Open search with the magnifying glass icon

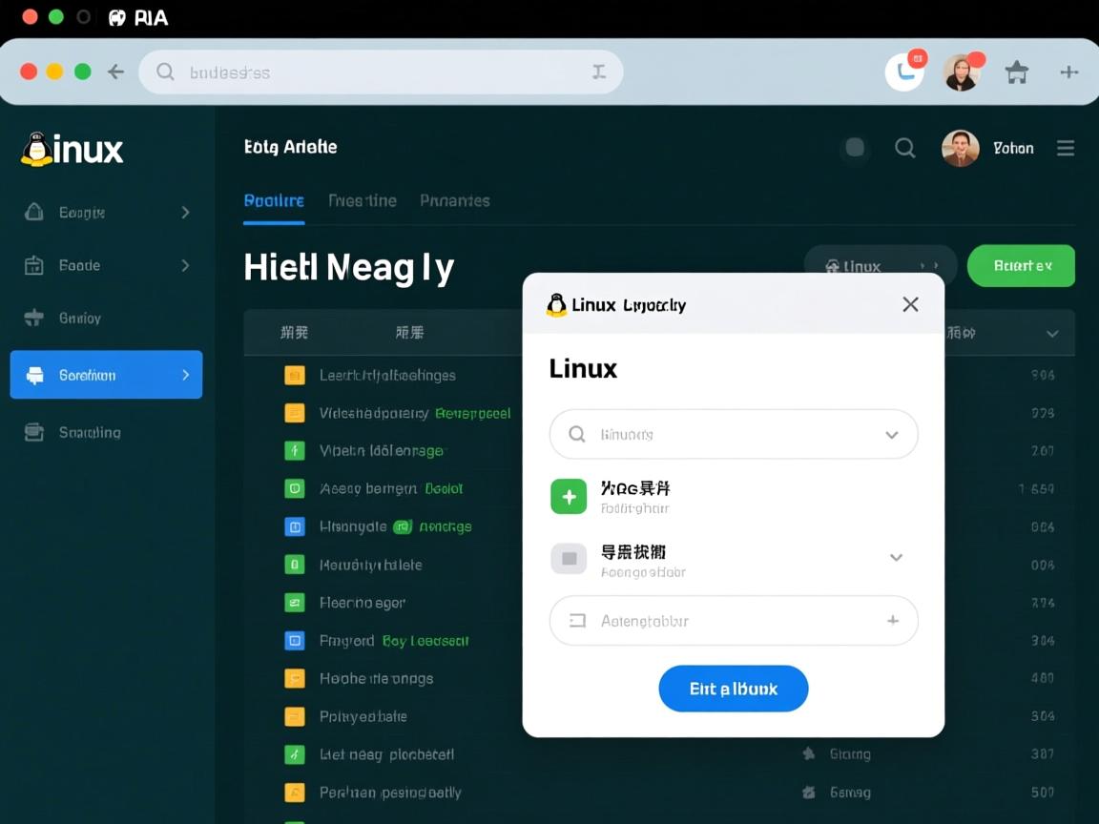click(x=904, y=148)
